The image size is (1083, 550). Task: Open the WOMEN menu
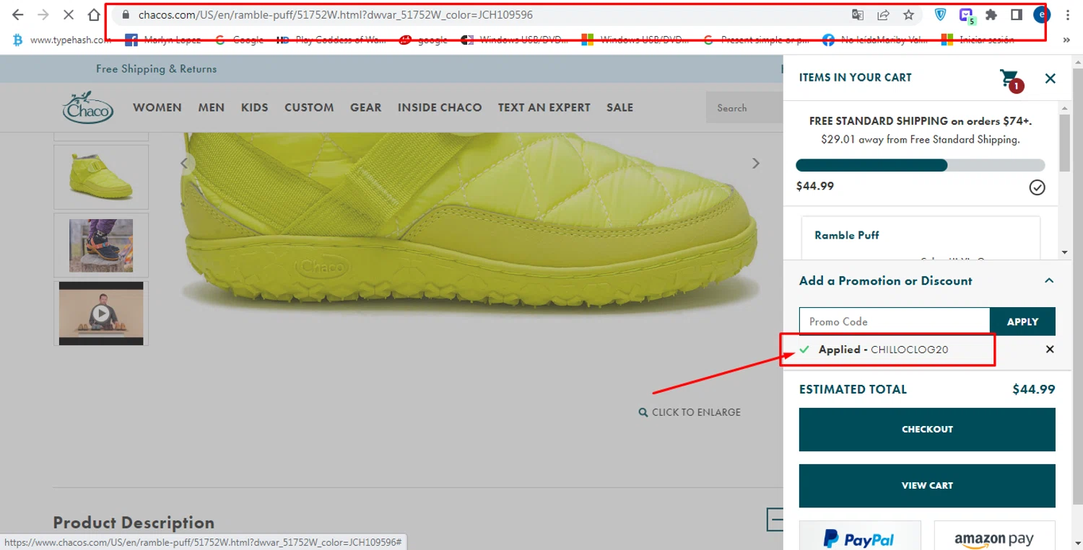click(x=157, y=107)
